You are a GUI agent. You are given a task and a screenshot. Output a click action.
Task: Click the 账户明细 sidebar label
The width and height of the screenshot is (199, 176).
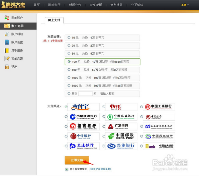17,34
